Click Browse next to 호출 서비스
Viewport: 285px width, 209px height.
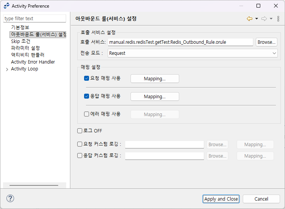click(x=266, y=42)
